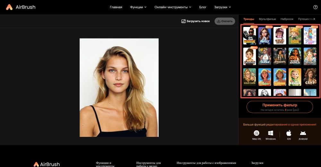The image size is (321, 167).
Task: Expand the Онлайн-инструменты dropdown menu
Action: click(x=173, y=7)
